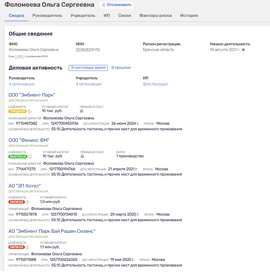Click the profit lock icon for ООО "Феникс ФМ"
Image resolution: width=270 pixels, height=277 pixels.
point(82,156)
